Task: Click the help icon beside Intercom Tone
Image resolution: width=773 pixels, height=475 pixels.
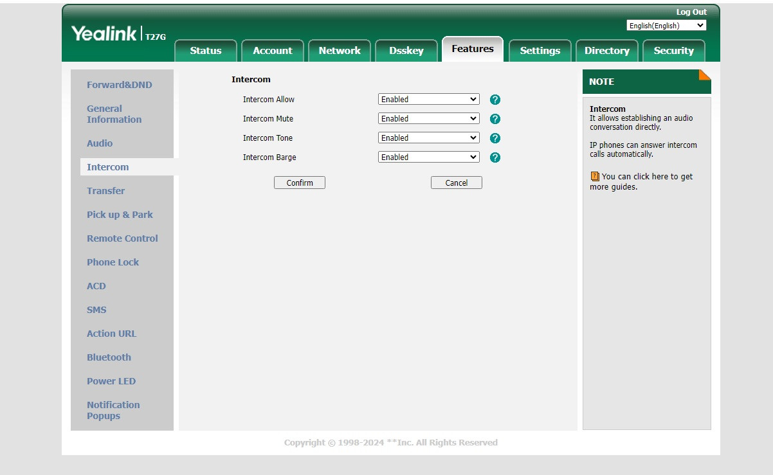Action: tap(495, 138)
